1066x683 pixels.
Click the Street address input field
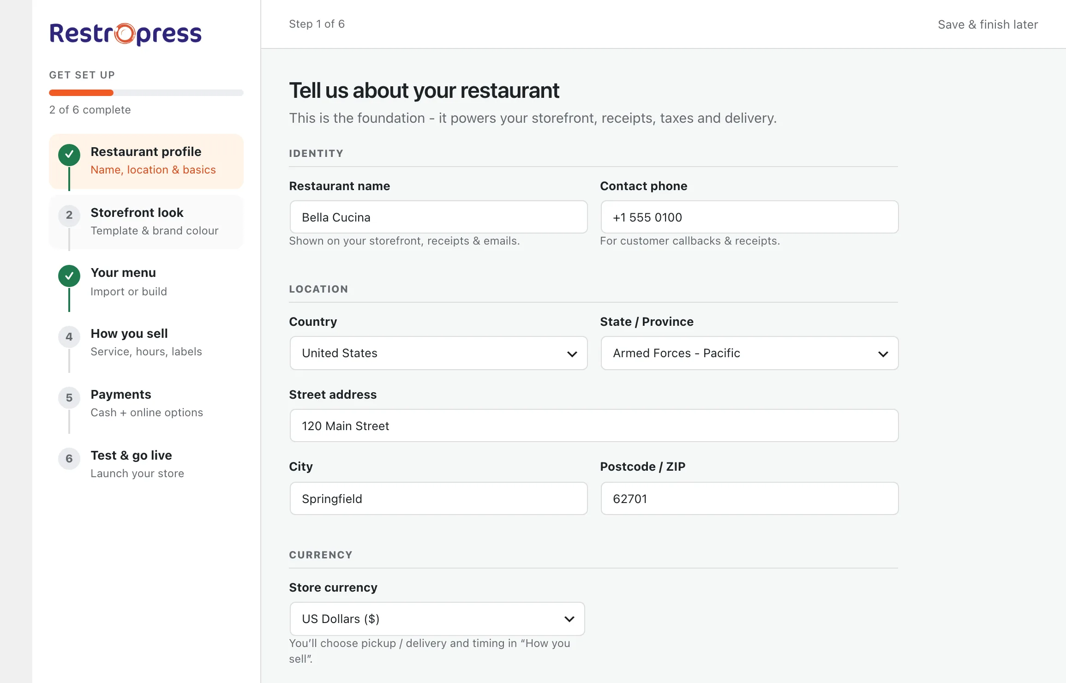tap(594, 425)
